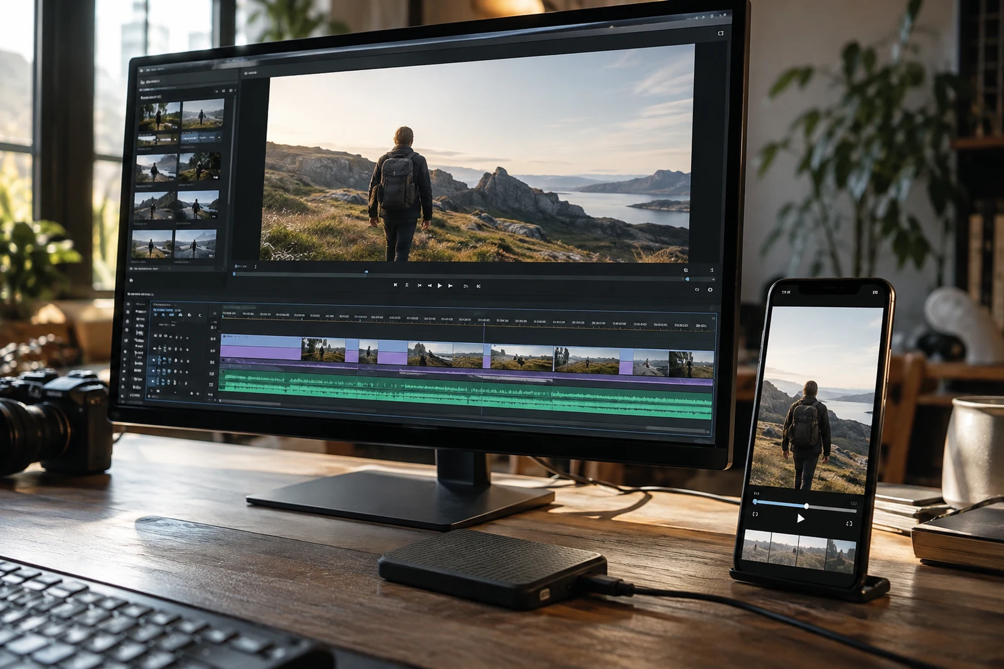Step back one frame in preview transport

coord(430,285)
